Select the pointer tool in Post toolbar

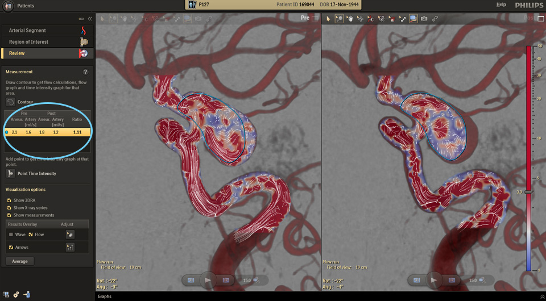(x=328, y=19)
